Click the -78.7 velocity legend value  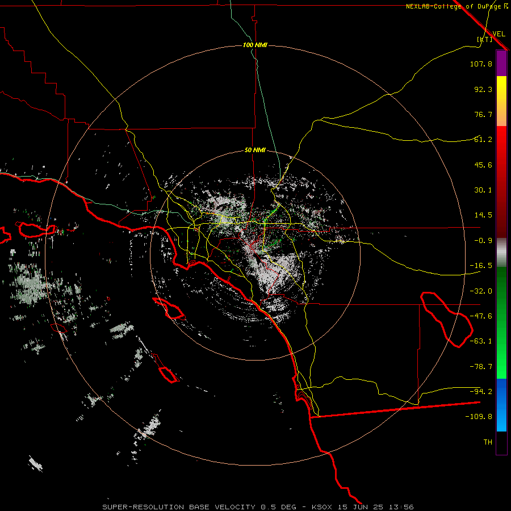(481, 367)
